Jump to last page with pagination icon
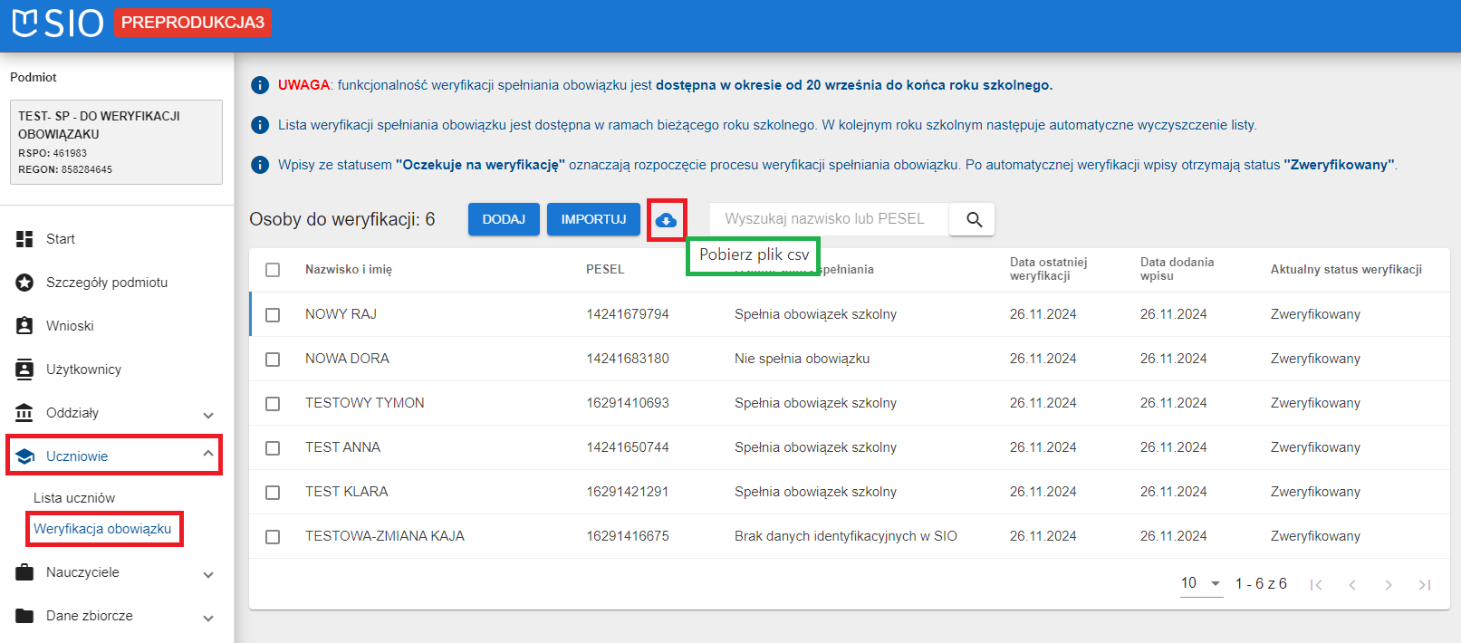The image size is (1461, 643). pyautogui.click(x=1424, y=585)
